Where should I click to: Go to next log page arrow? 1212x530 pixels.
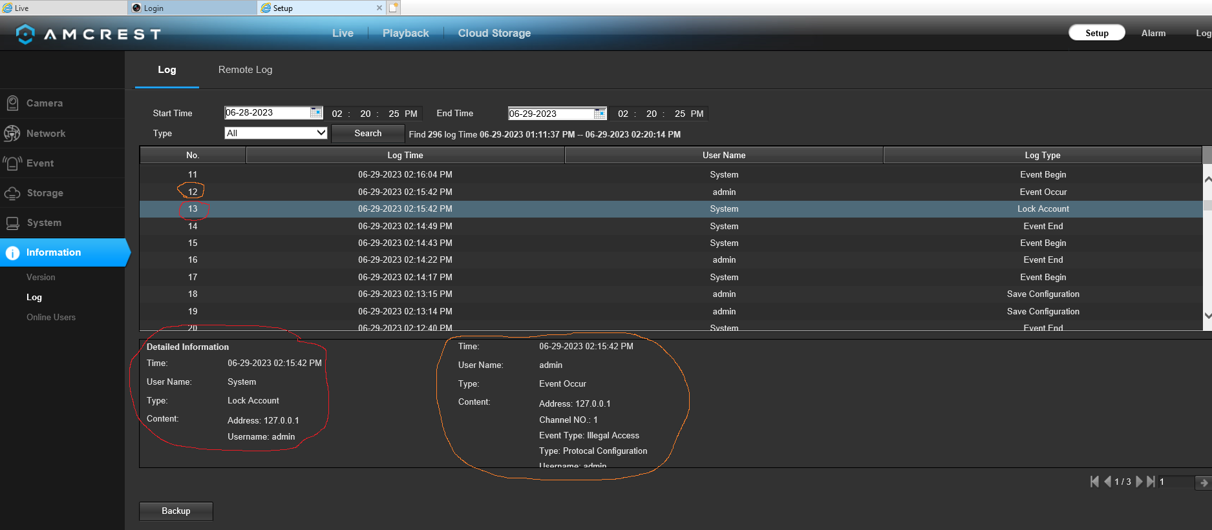(1139, 482)
